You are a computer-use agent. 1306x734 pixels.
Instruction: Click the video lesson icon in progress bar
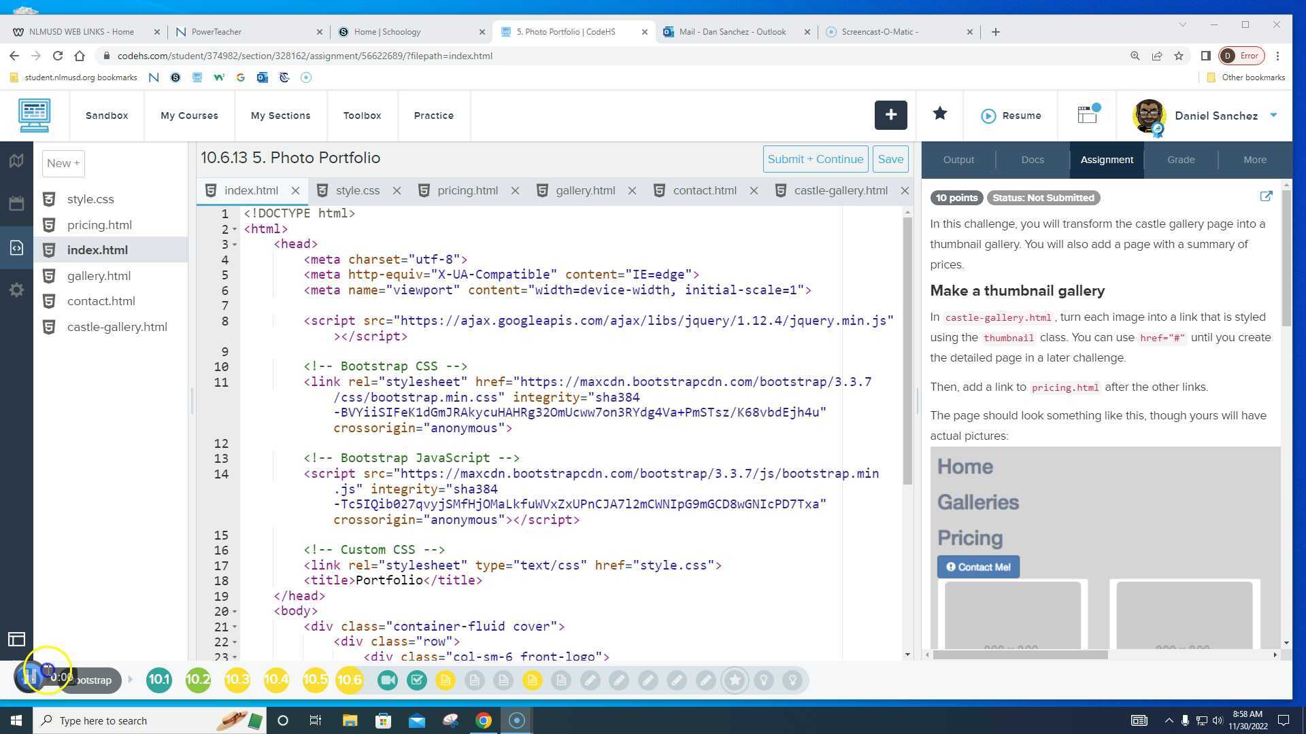point(388,680)
